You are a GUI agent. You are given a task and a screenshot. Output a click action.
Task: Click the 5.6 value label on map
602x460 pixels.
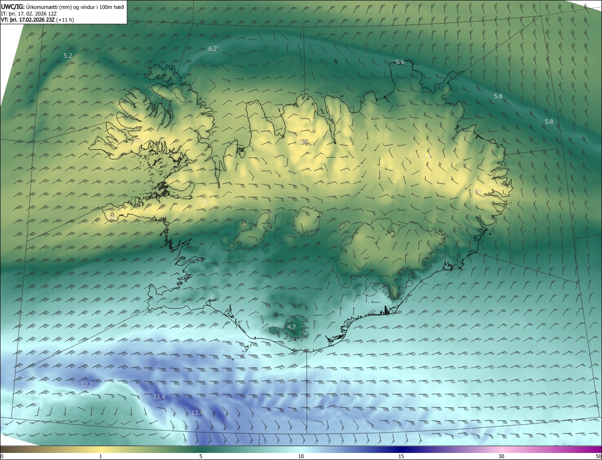coord(400,62)
